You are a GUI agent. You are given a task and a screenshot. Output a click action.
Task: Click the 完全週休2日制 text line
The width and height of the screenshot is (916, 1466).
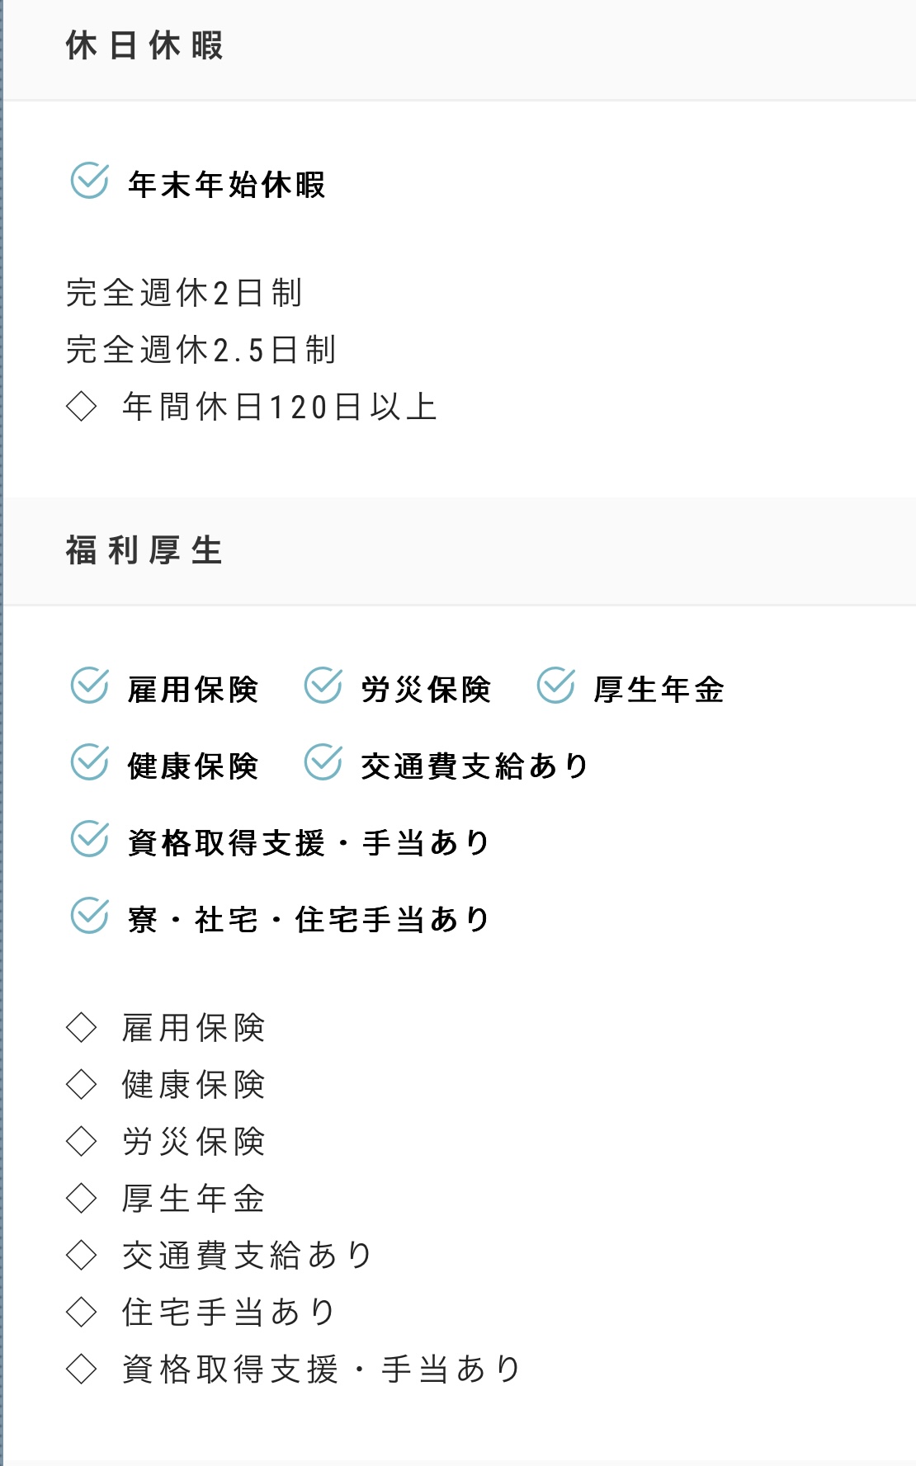185,293
